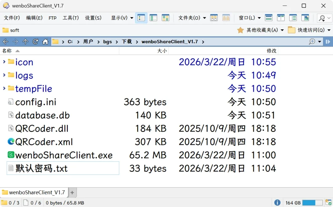Screen dimensions: 333x207
Task: Open the 显示(V) dropdown menu
Action: [x=122, y=18]
